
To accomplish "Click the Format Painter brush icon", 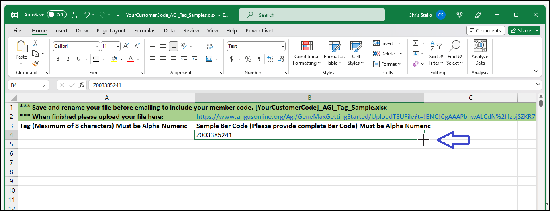I will 35,63.
